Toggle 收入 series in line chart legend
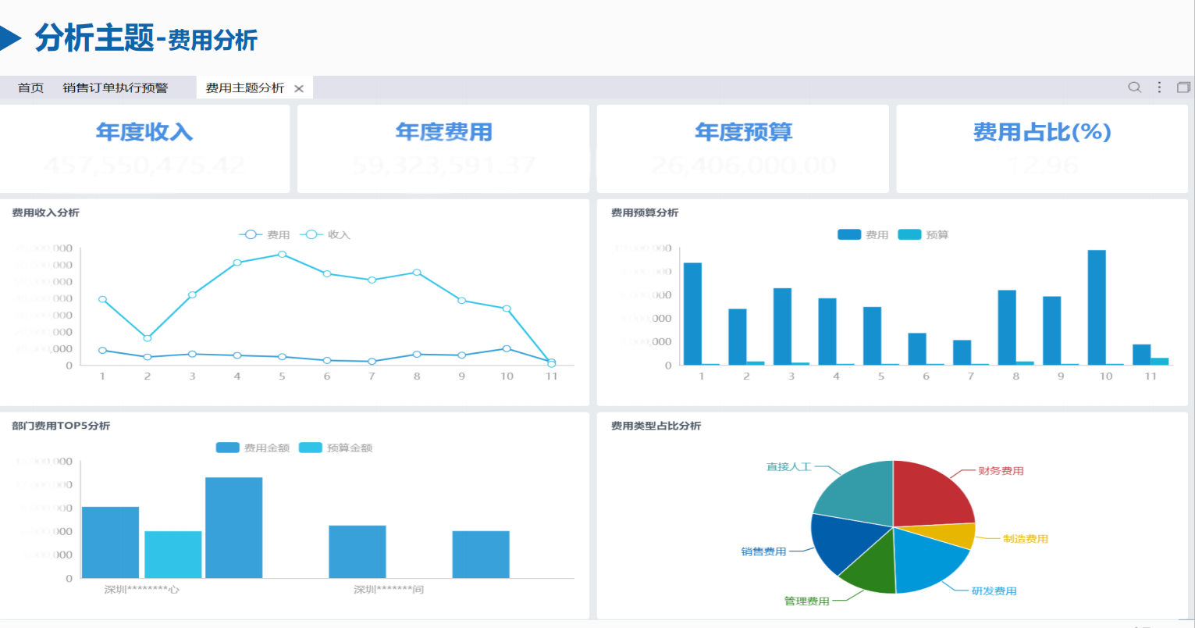The width and height of the screenshot is (1195, 628). tap(325, 234)
